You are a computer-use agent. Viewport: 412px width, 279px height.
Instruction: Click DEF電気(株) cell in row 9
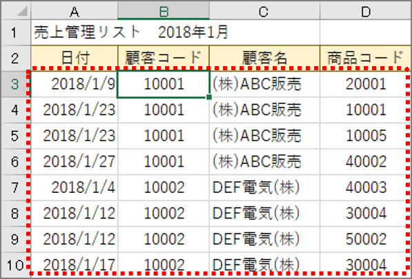pos(264,239)
